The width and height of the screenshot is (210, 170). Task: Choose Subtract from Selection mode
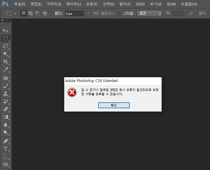tap(38, 13)
